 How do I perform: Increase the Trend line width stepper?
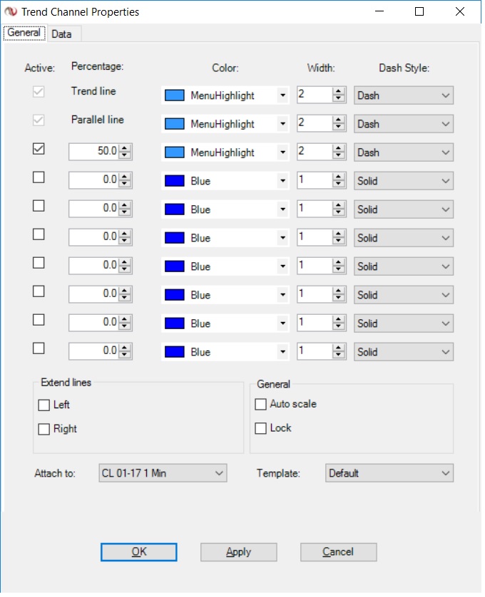(x=339, y=92)
